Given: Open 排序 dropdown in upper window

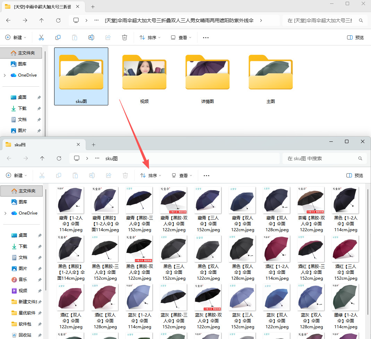Looking at the screenshot, I should coord(150,37).
